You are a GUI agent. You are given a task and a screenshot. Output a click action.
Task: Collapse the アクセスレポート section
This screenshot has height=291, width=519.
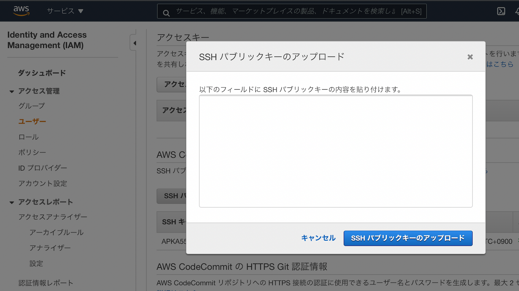click(11, 202)
